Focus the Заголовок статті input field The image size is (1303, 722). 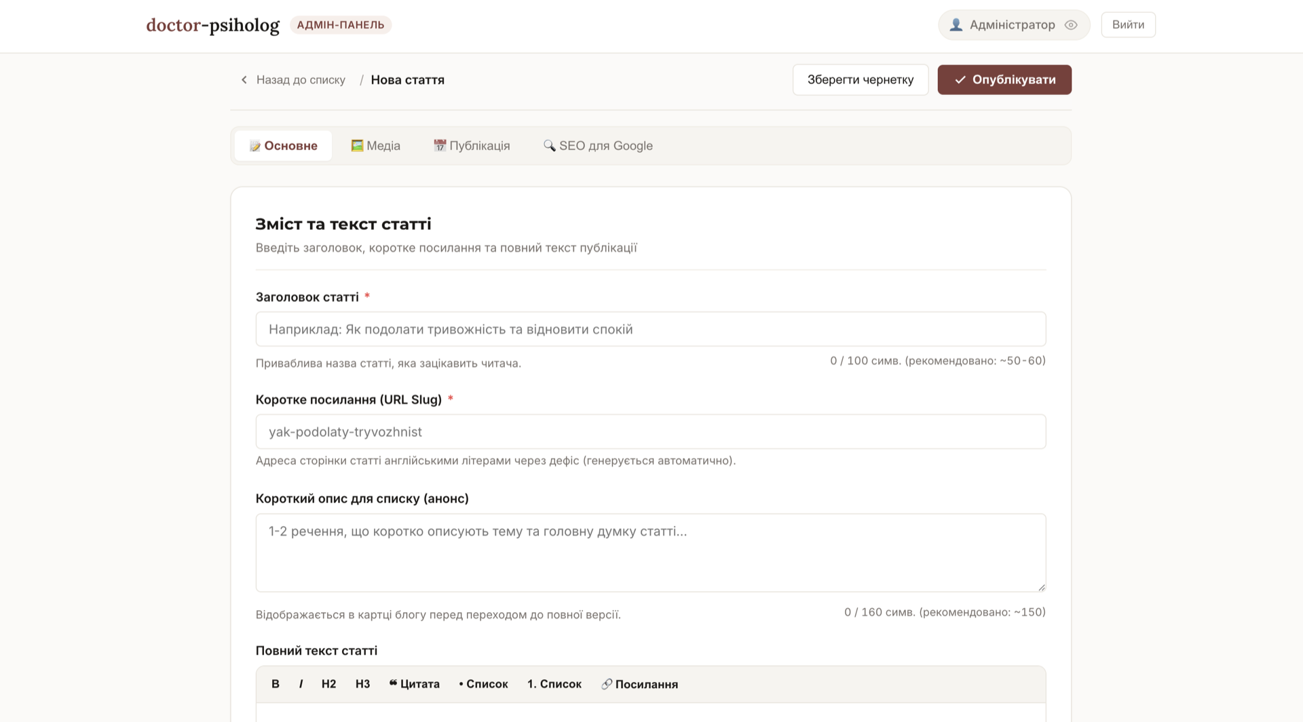click(650, 329)
